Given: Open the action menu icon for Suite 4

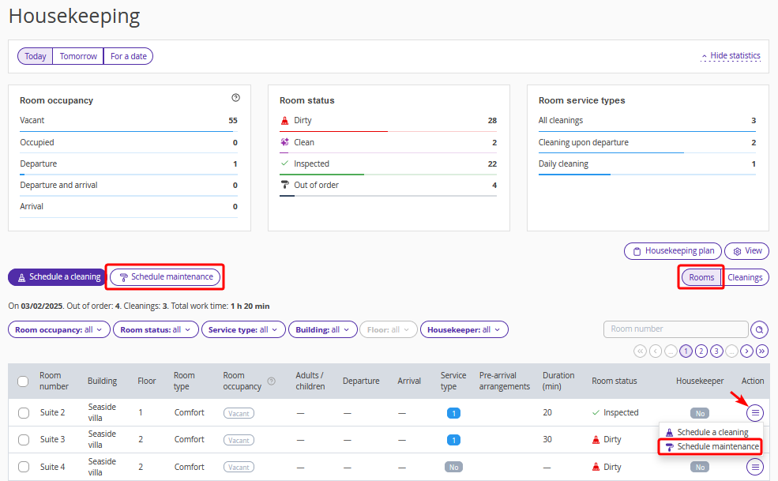Looking at the screenshot, I should 755,467.
